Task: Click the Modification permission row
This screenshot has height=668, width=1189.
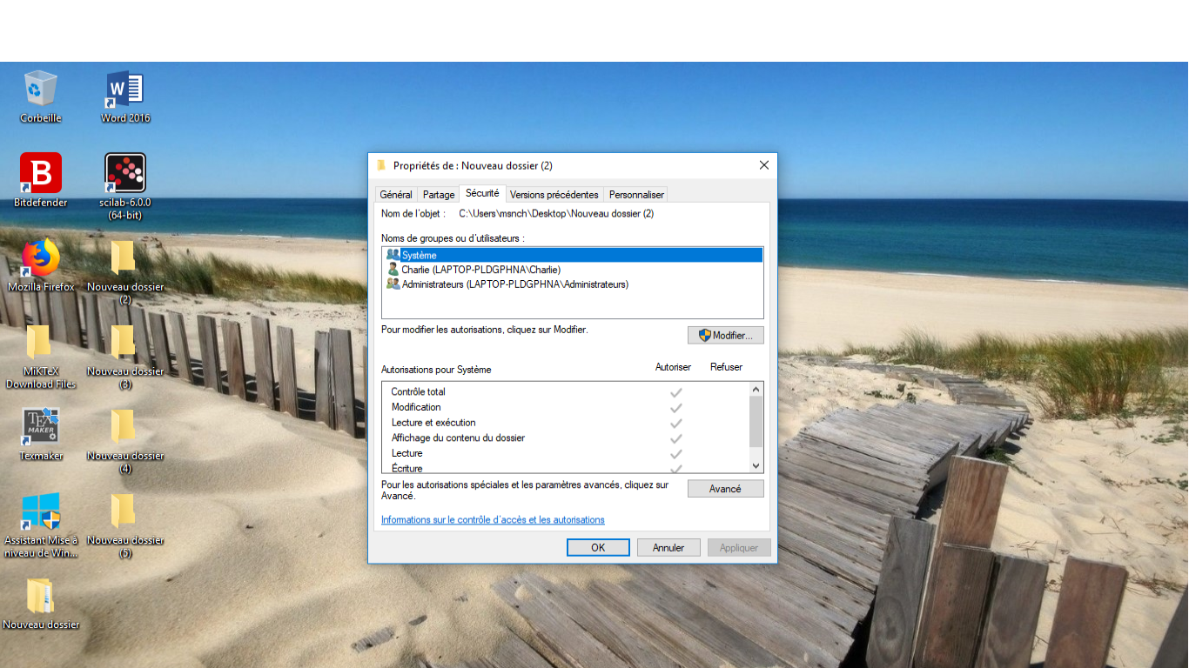Action: (565, 407)
